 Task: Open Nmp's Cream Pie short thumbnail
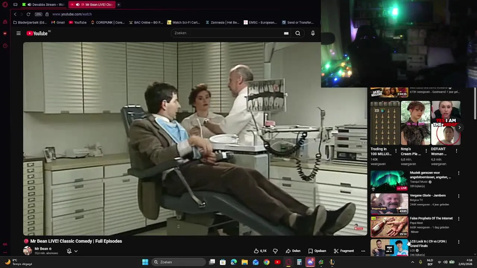coord(416,123)
